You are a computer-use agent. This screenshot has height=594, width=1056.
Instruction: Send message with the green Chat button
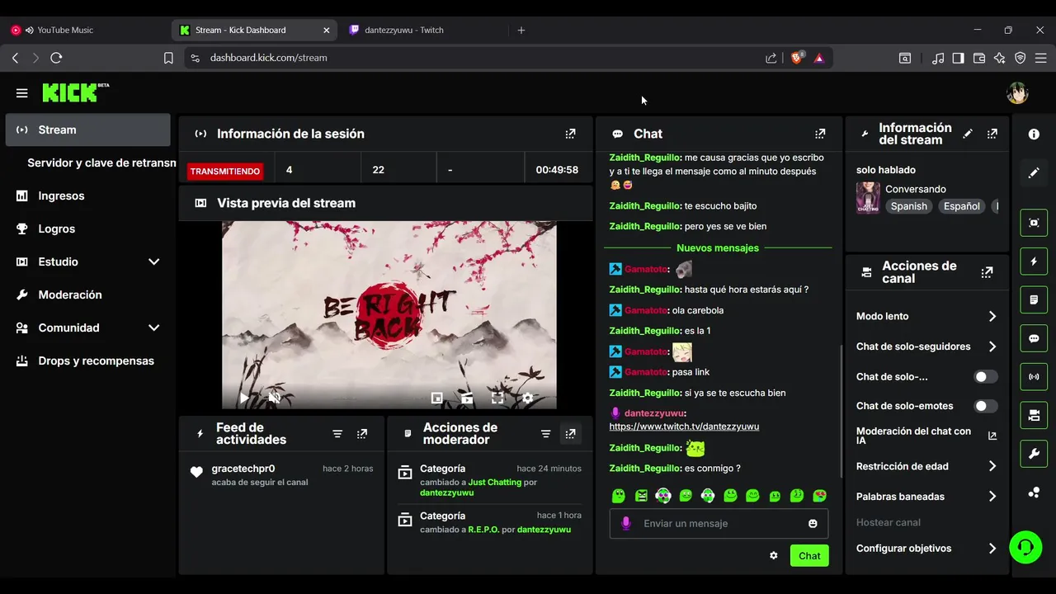(809, 555)
